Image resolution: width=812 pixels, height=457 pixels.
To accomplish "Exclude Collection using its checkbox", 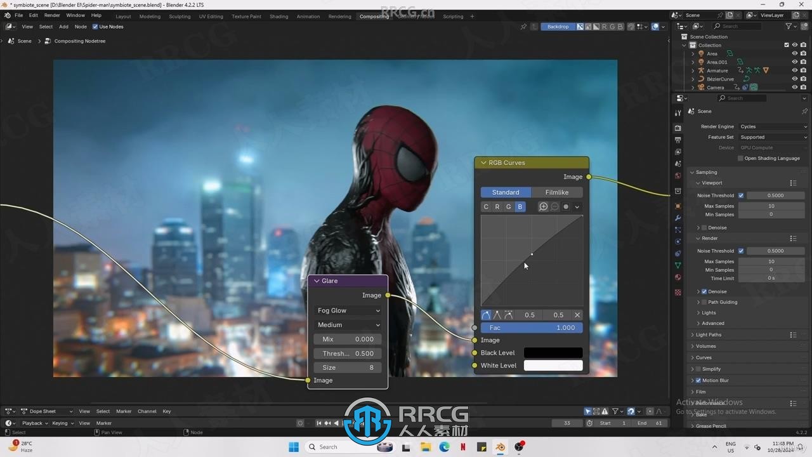I will tap(787, 45).
